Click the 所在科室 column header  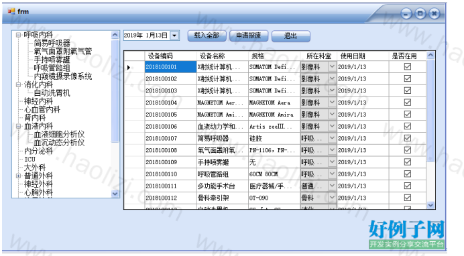coord(318,56)
